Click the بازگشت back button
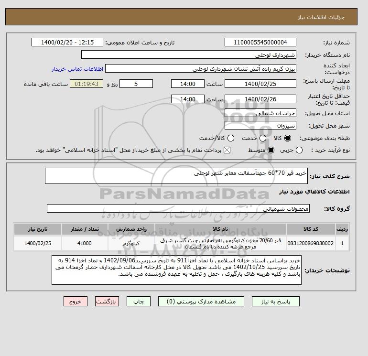 pos(107,302)
